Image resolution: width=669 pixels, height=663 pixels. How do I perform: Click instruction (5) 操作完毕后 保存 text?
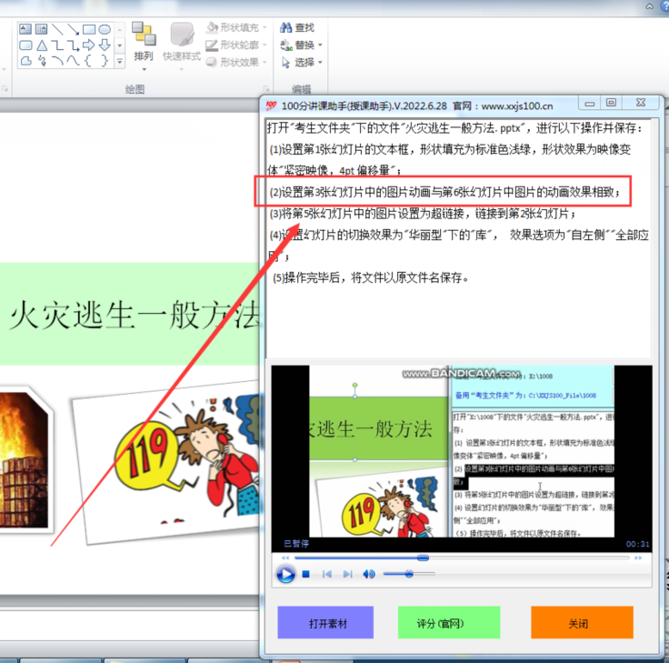[370, 278]
